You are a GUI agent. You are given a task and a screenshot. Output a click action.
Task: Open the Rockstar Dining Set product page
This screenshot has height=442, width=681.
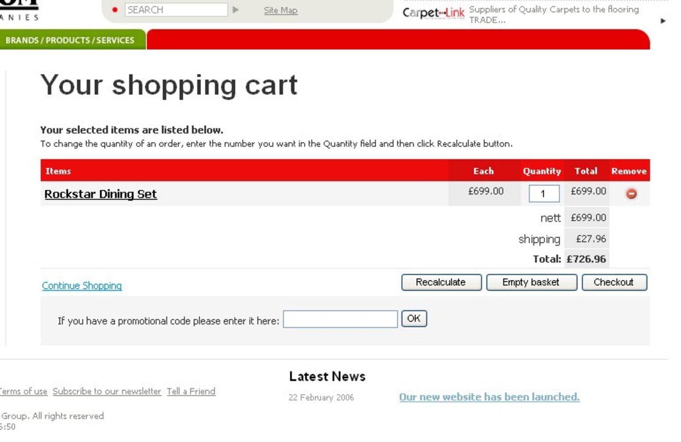(x=100, y=193)
